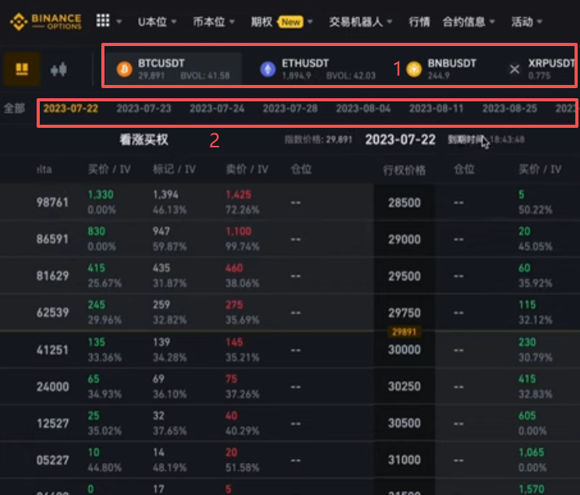This screenshot has width=580, height=495.
Task: Select expiry date 2023-08-11
Action: (436, 108)
